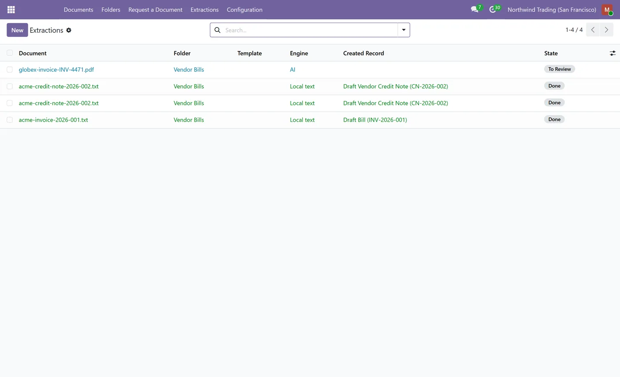The image size is (620, 377).
Task: Go to next page arrow
Action: 606,30
